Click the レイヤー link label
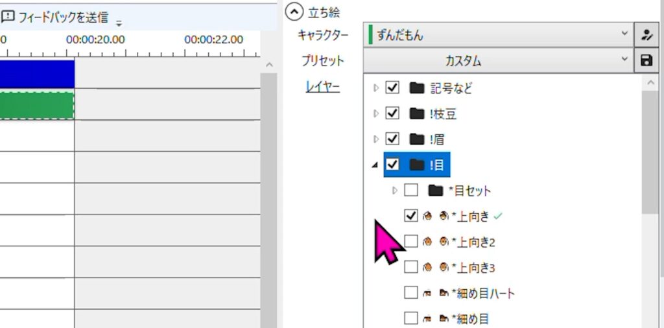Image resolution: width=664 pixels, height=328 pixels. click(x=322, y=87)
